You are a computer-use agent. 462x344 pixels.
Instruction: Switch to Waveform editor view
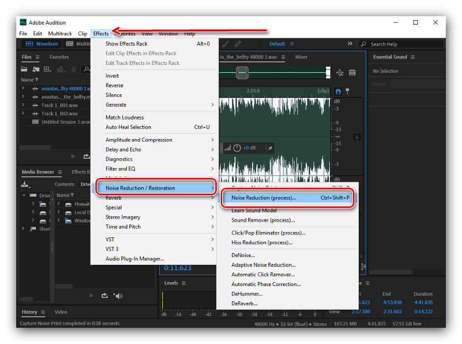point(42,44)
